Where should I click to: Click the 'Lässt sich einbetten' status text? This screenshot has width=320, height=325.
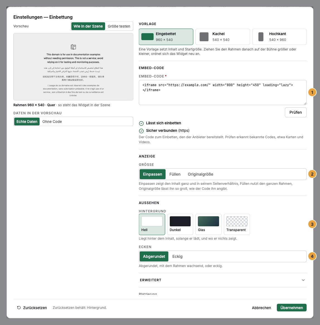pos(164,123)
